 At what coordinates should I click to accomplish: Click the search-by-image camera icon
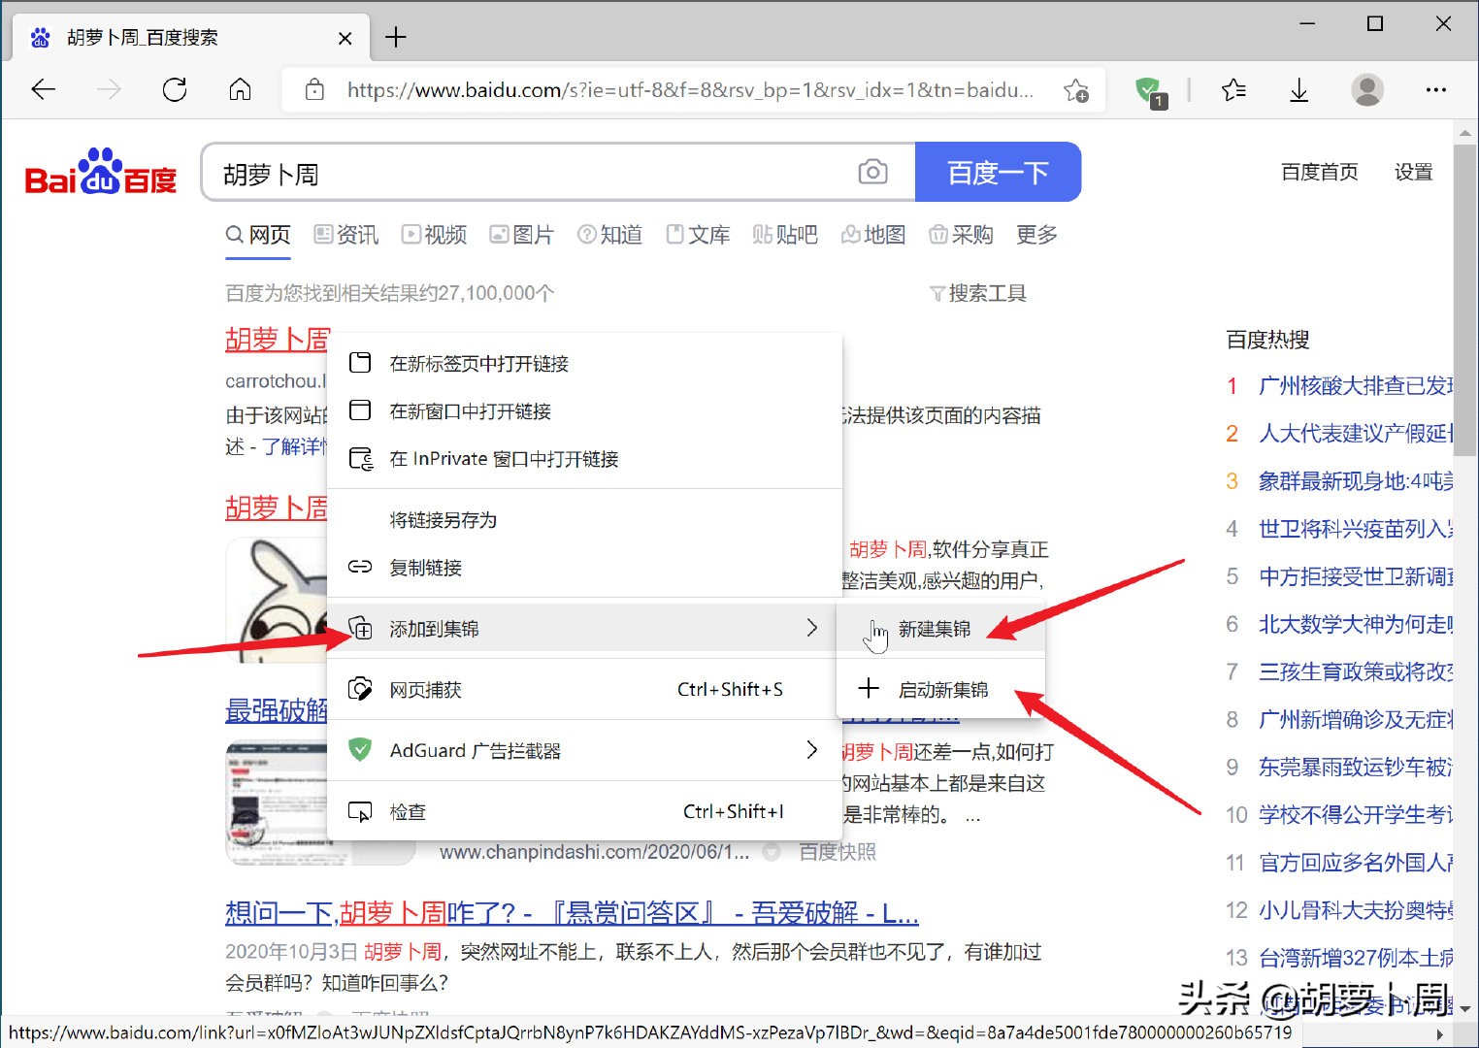[x=872, y=171]
